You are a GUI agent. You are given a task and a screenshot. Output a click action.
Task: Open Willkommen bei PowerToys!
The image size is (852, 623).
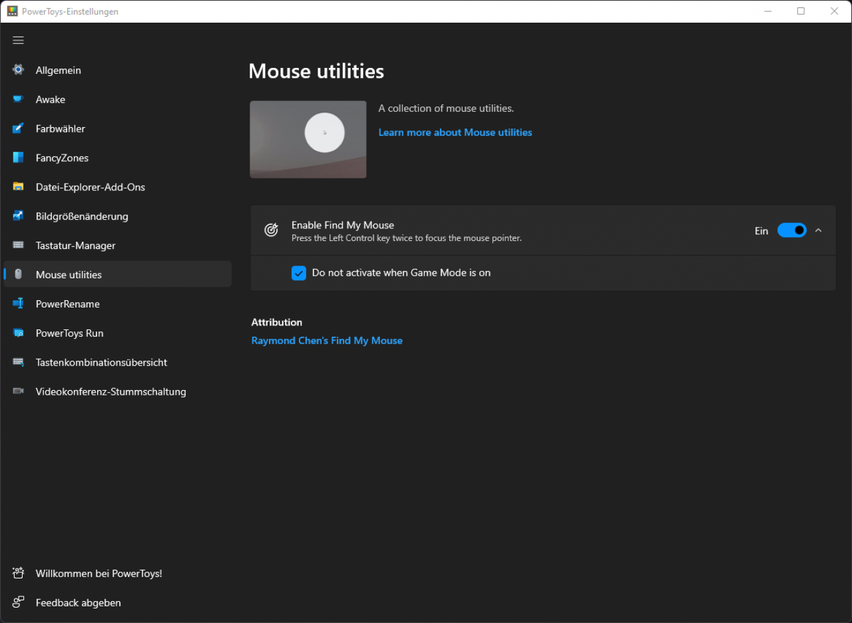point(117,573)
